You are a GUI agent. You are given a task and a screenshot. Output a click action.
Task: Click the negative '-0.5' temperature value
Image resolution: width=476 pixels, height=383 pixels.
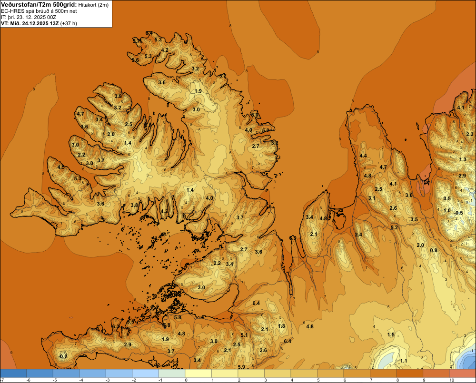458,213
